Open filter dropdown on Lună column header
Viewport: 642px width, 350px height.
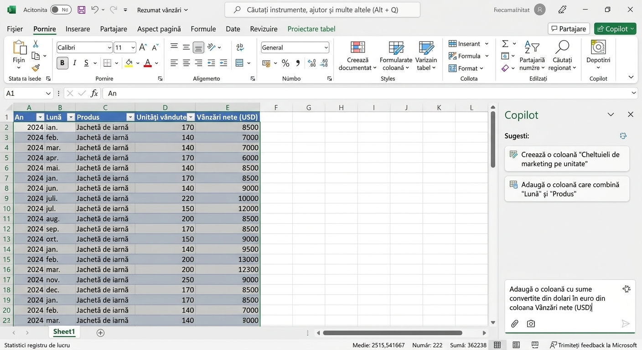[x=71, y=117]
